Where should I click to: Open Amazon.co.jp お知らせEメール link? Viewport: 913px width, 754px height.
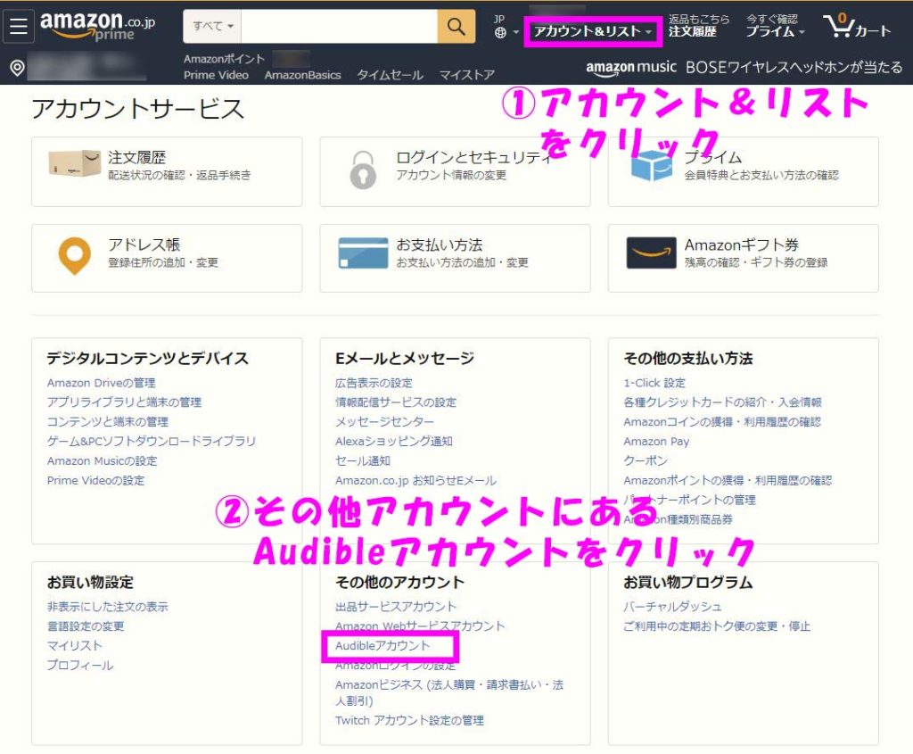coord(415,481)
